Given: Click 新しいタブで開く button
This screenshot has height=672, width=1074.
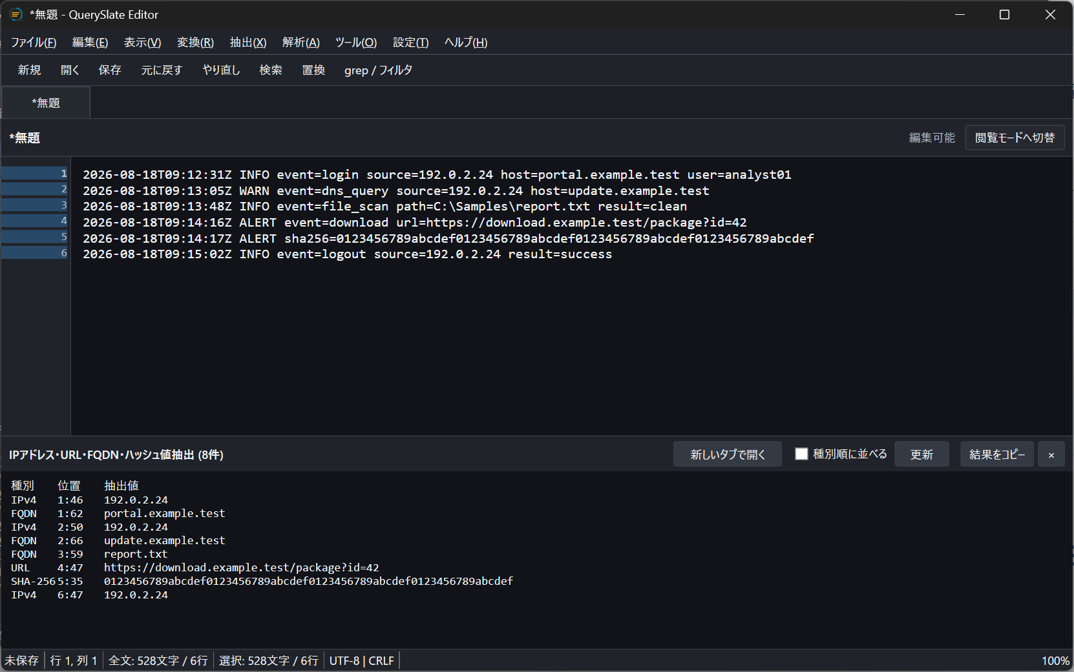Looking at the screenshot, I should [x=728, y=454].
